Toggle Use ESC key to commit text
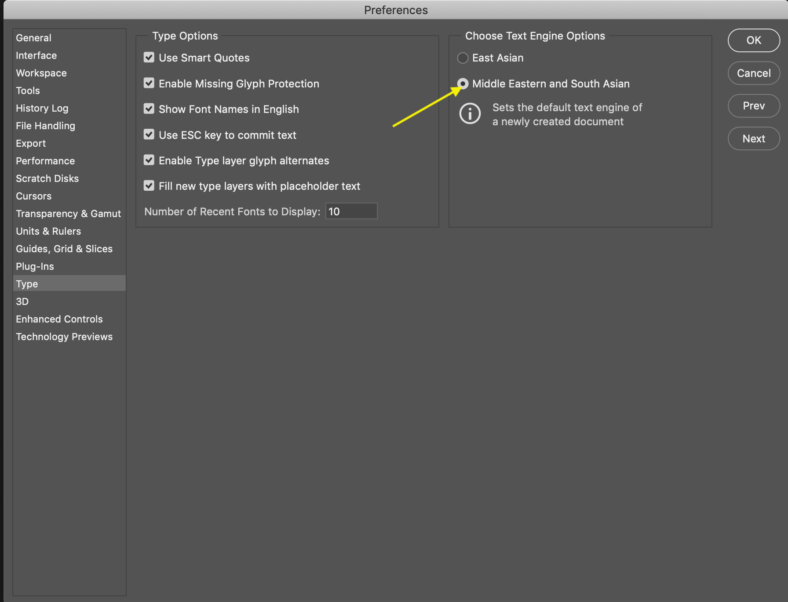This screenshot has height=602, width=788. coord(149,135)
